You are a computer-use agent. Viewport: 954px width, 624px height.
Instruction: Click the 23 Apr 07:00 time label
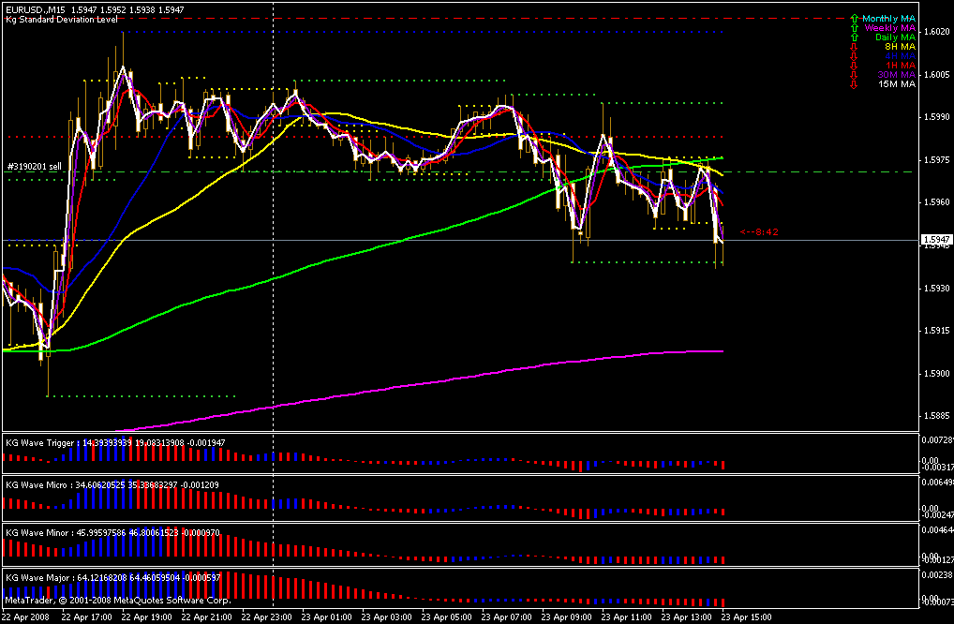tap(507, 617)
